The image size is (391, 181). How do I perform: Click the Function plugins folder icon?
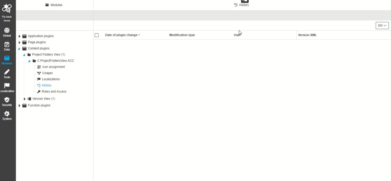[25, 105]
